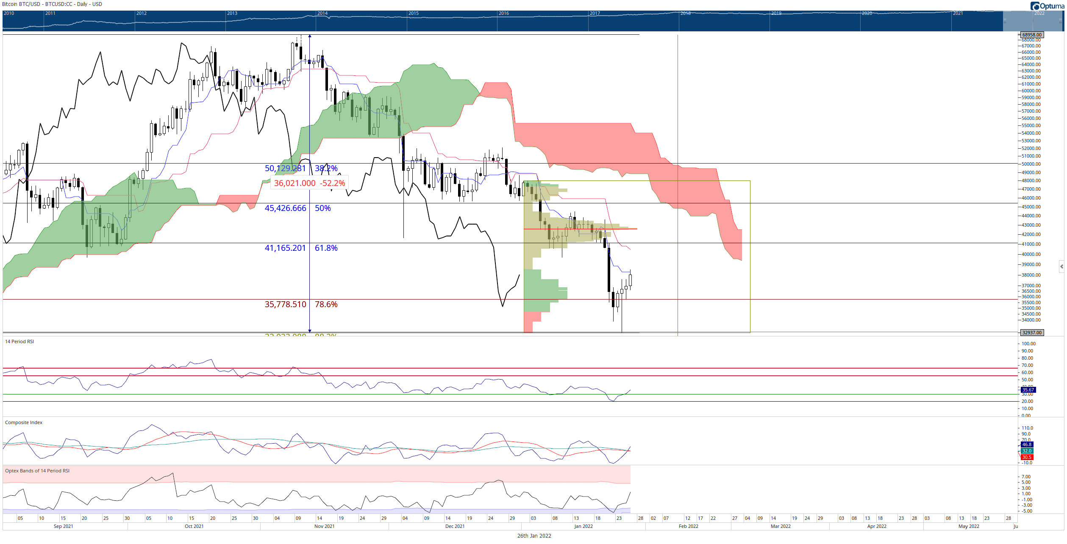Click the 26th Jan 2022 date label
This screenshot has width=1067, height=544.
(x=534, y=536)
